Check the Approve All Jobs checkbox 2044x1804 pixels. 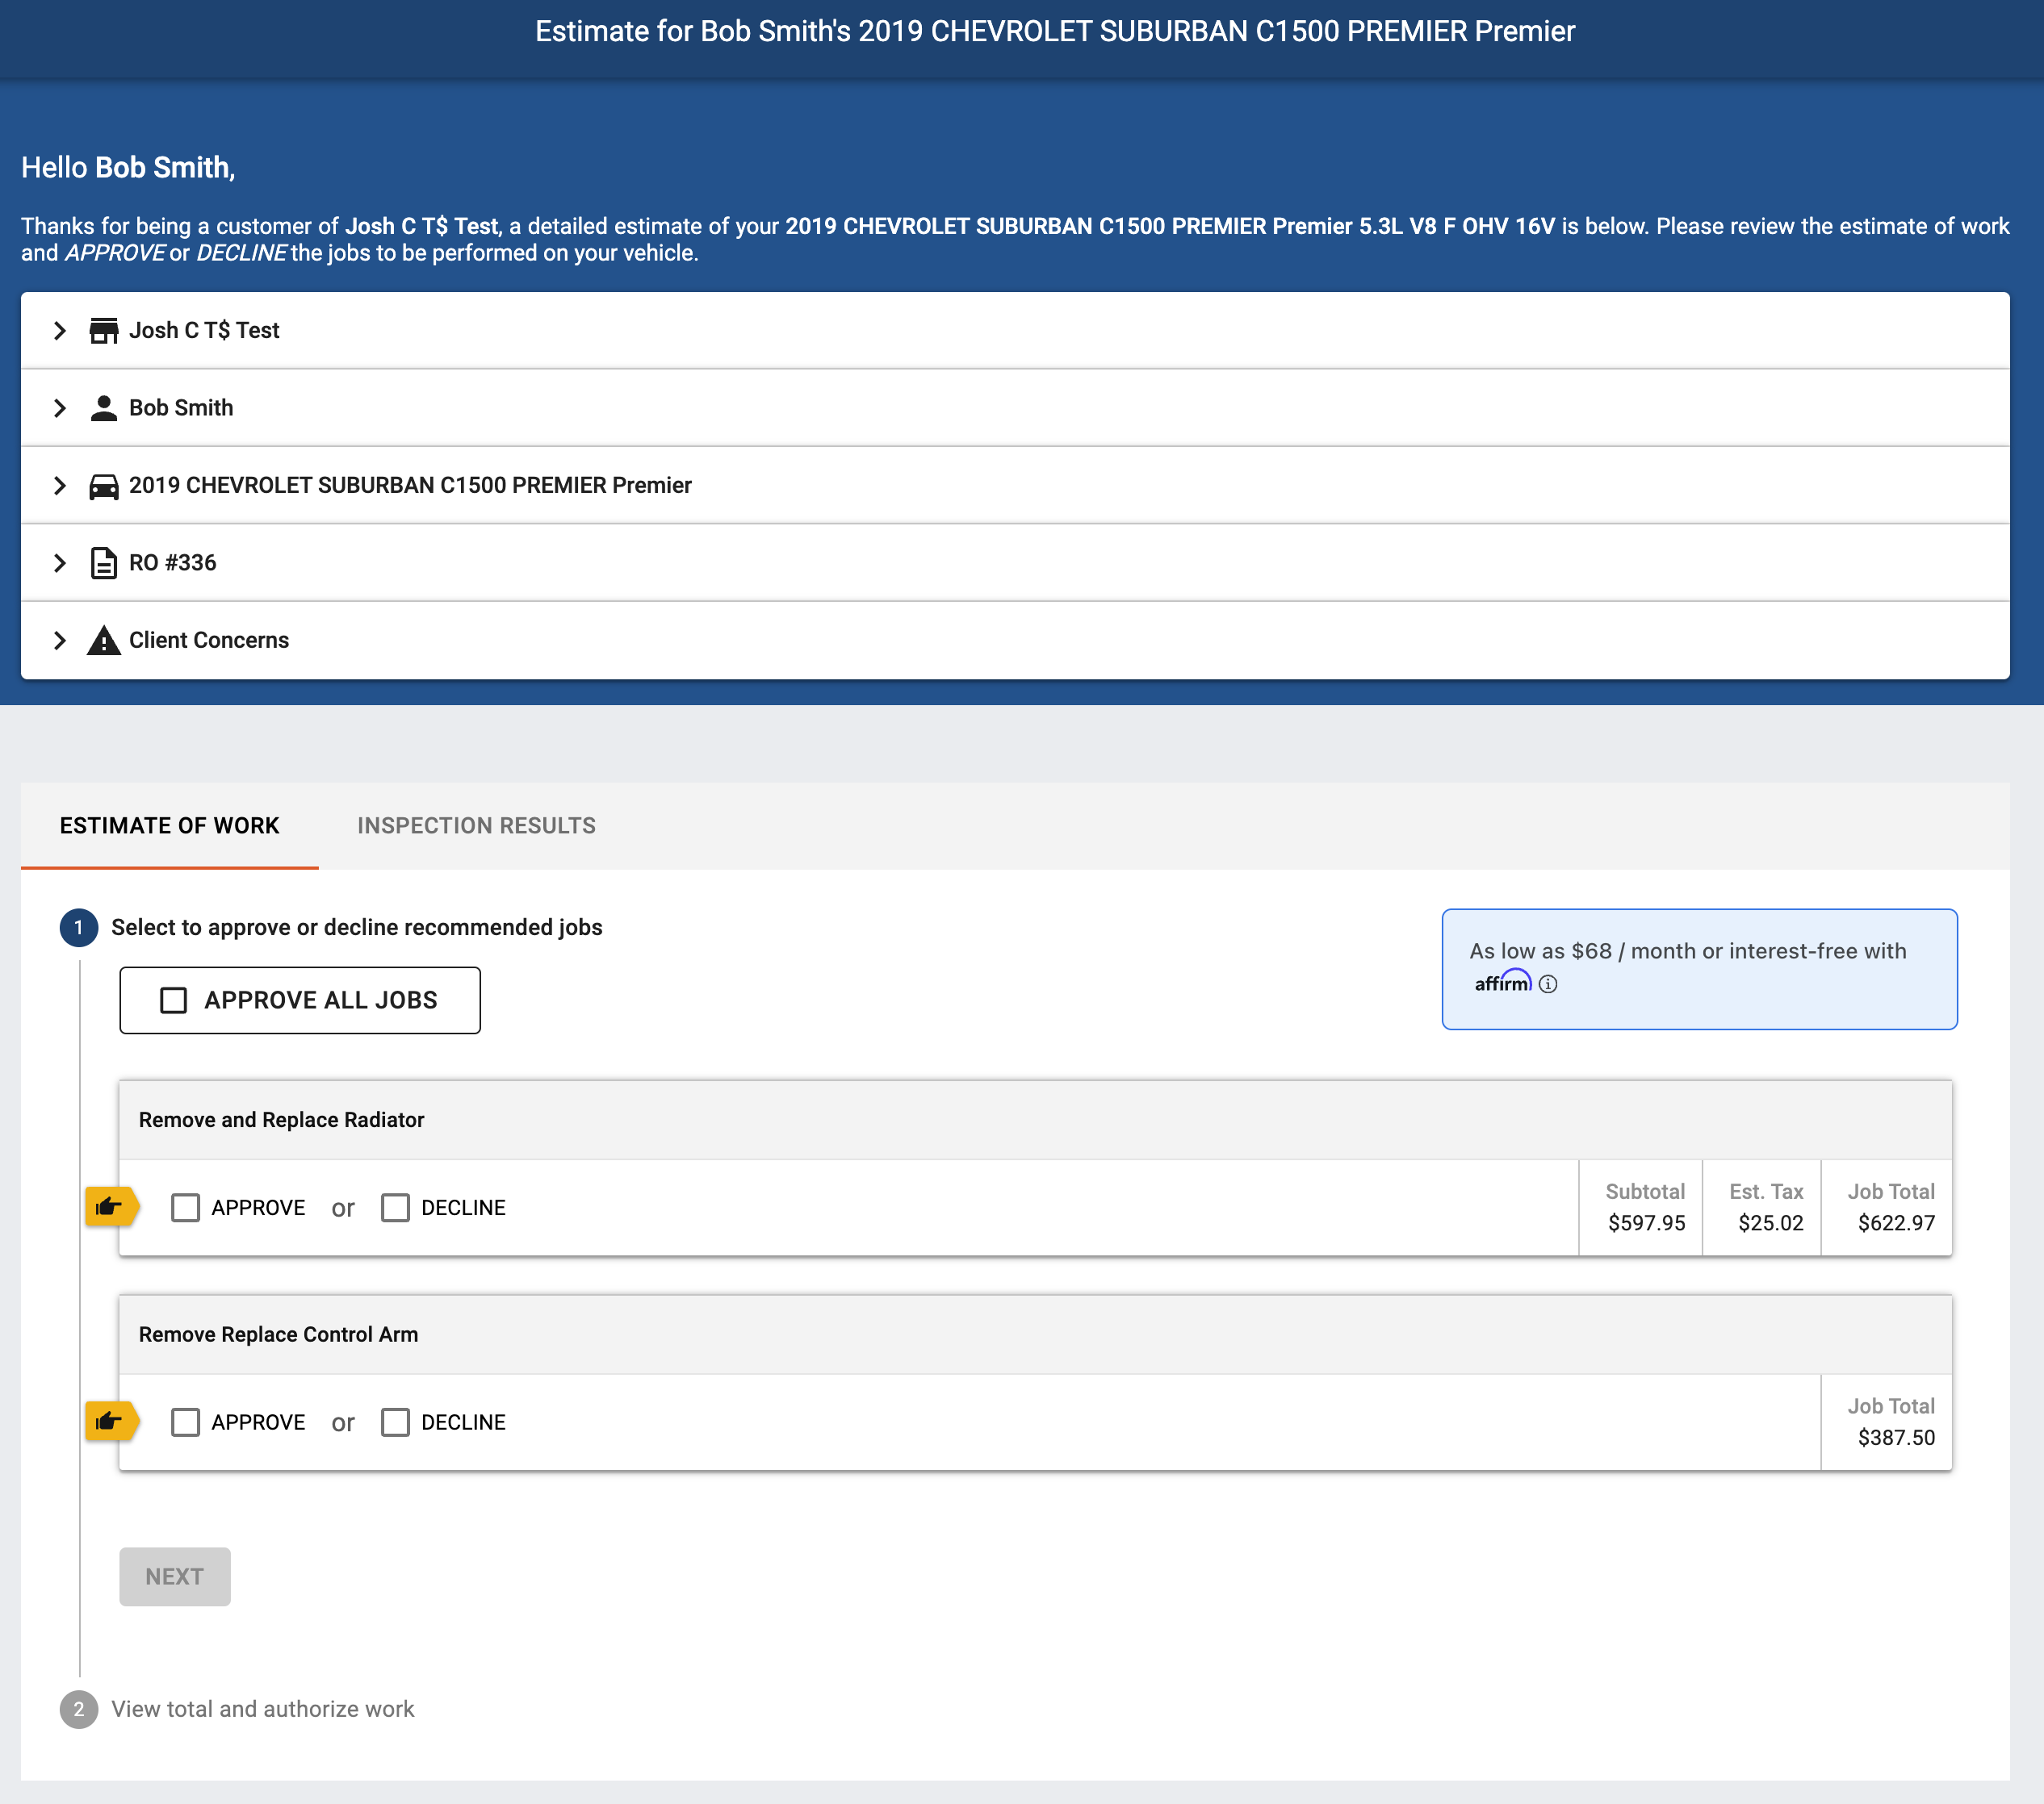(x=174, y=1000)
